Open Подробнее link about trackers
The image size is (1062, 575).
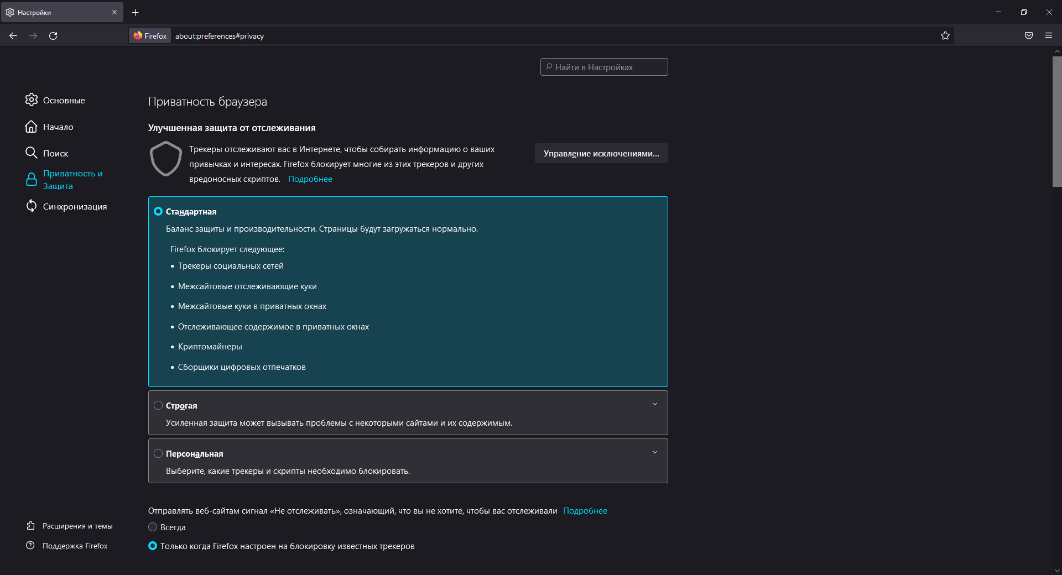pyautogui.click(x=310, y=179)
